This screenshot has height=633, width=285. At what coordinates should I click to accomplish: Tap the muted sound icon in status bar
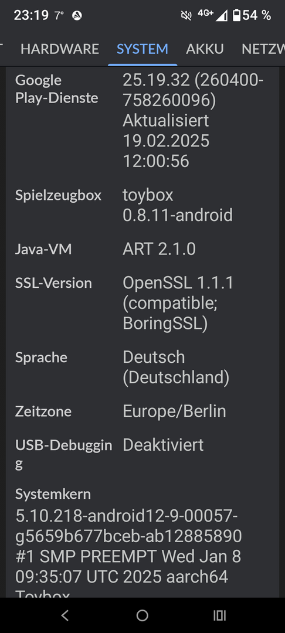point(186,15)
